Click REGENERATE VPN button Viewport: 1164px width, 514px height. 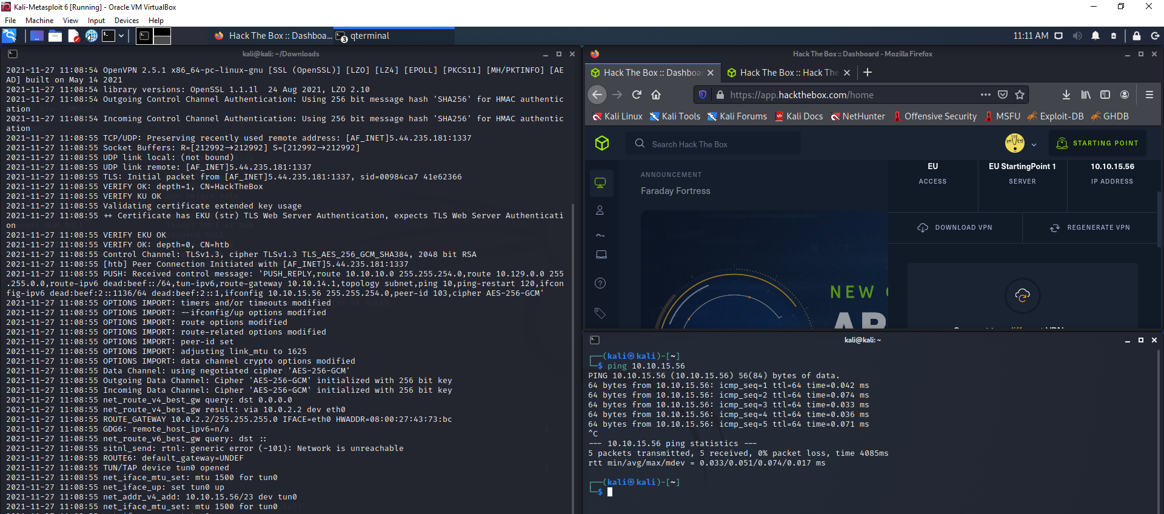pos(1090,227)
